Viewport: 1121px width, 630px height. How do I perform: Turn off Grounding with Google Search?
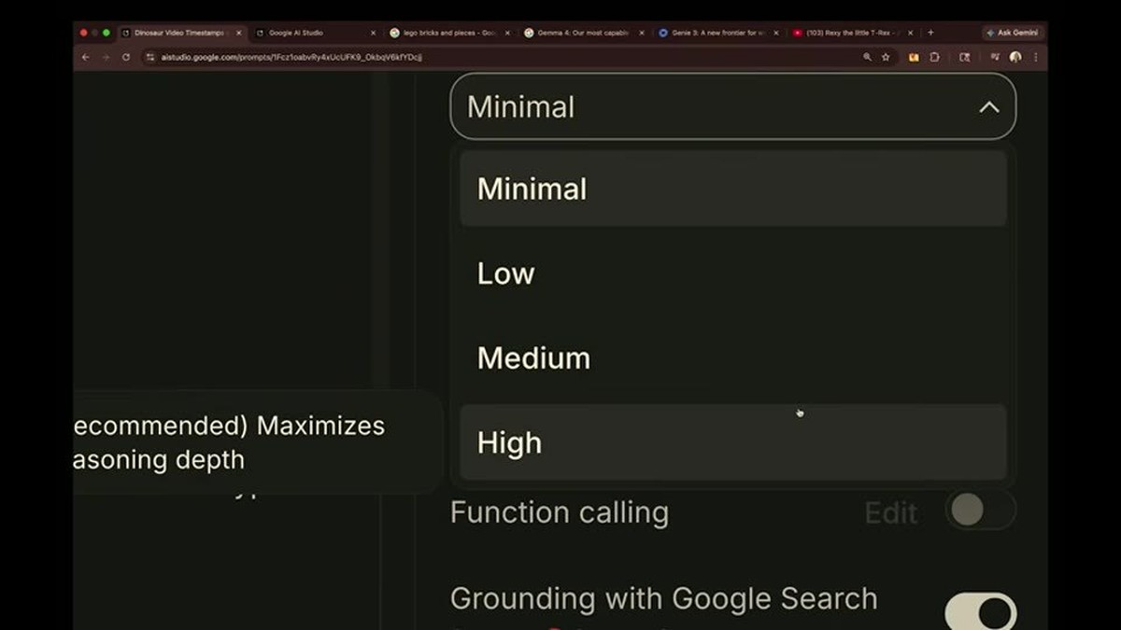pyautogui.click(x=981, y=611)
